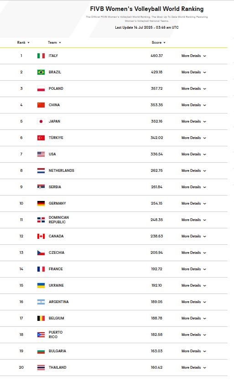Click the Puerto Rico flag icon
This screenshot has height=381, width=234.
(41, 335)
